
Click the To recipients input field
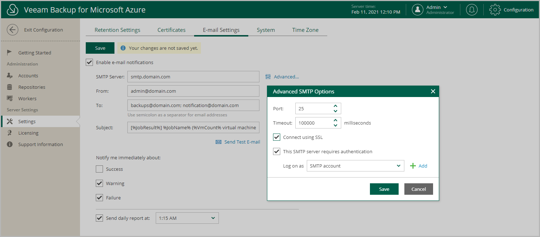[x=193, y=105]
